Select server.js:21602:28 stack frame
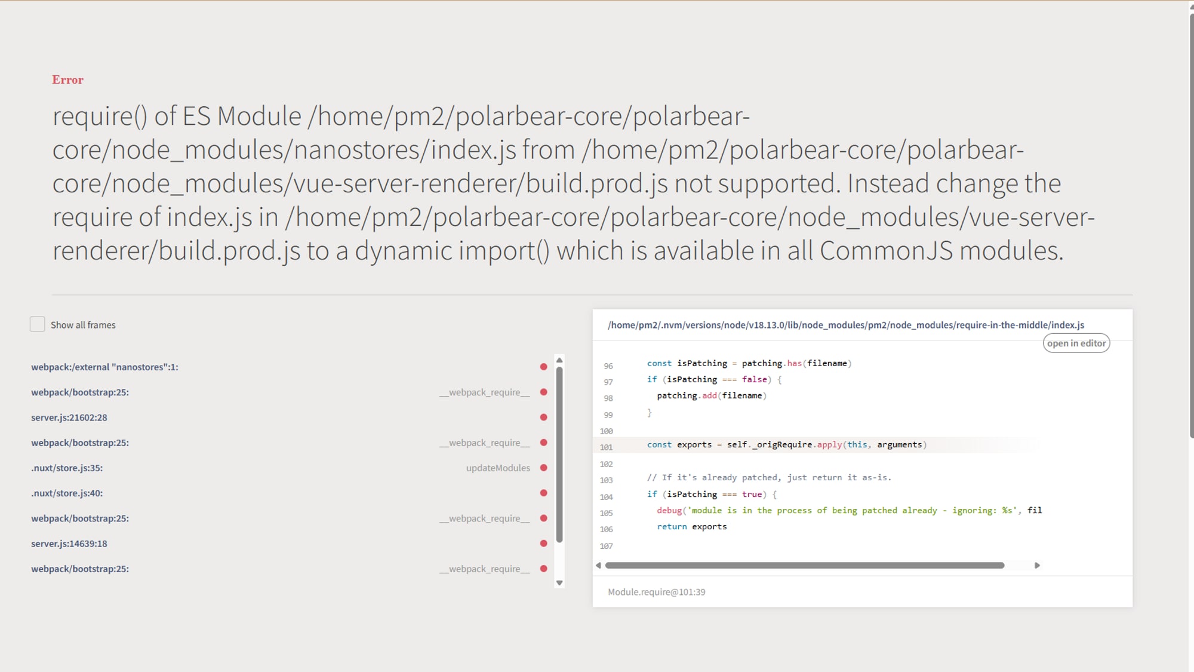This screenshot has width=1194, height=672. click(289, 418)
